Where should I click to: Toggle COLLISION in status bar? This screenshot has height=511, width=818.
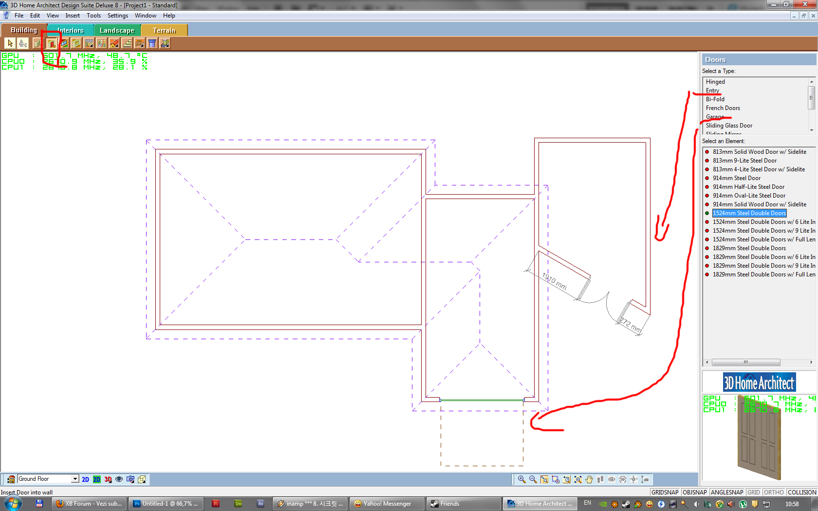pyautogui.click(x=801, y=492)
